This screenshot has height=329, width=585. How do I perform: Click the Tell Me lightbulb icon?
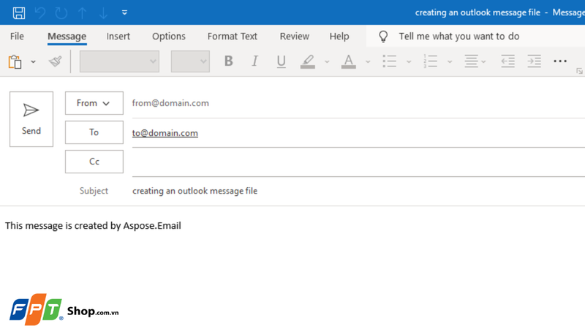383,37
